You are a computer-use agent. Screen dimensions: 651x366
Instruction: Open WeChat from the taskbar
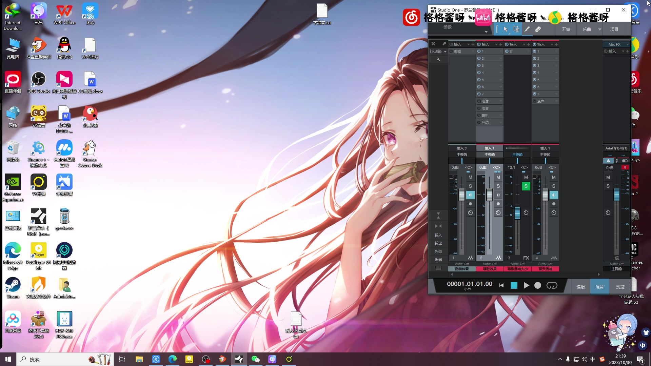coord(255,359)
